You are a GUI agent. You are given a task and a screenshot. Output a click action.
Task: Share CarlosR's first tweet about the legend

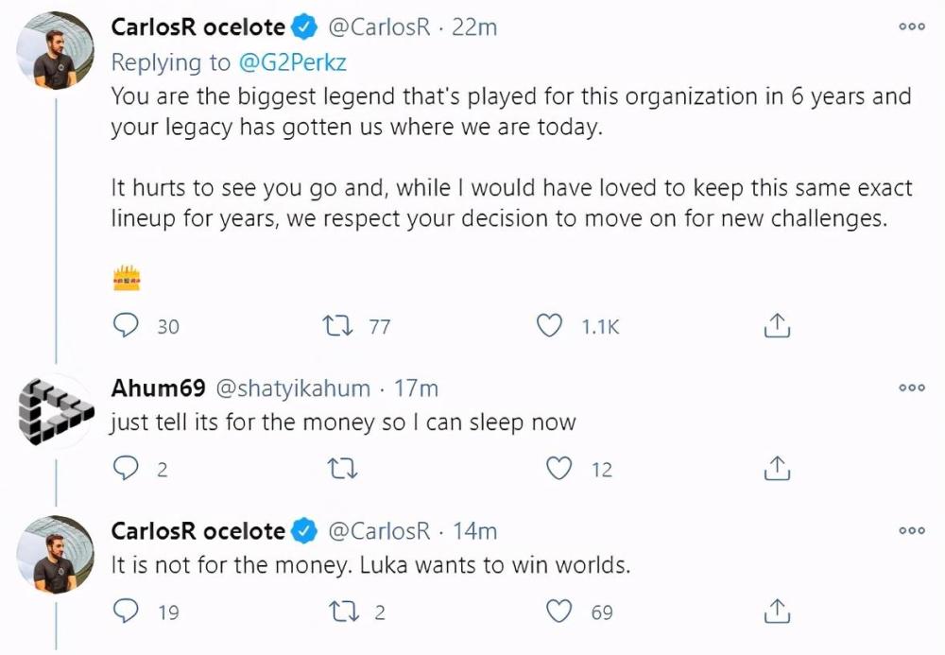click(777, 325)
